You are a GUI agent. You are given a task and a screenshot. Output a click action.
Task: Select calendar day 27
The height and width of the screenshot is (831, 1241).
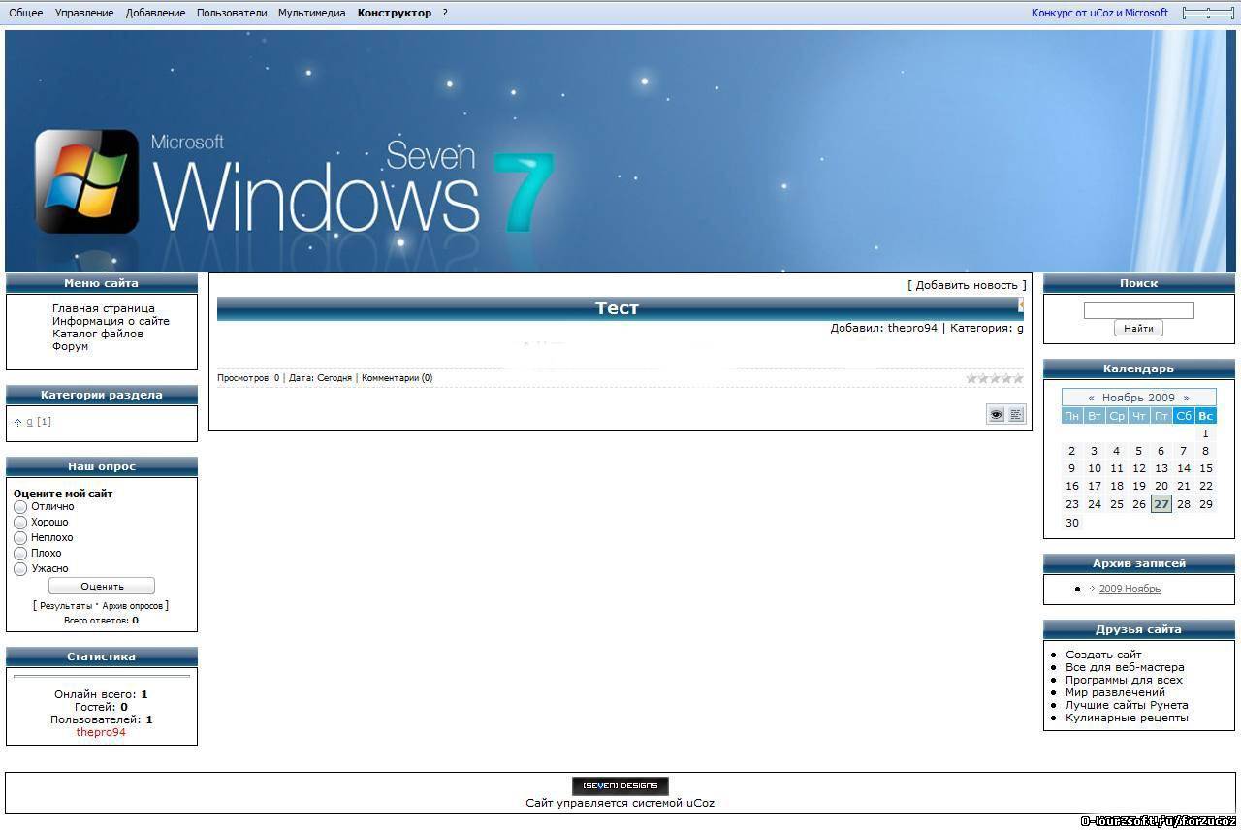1161,504
